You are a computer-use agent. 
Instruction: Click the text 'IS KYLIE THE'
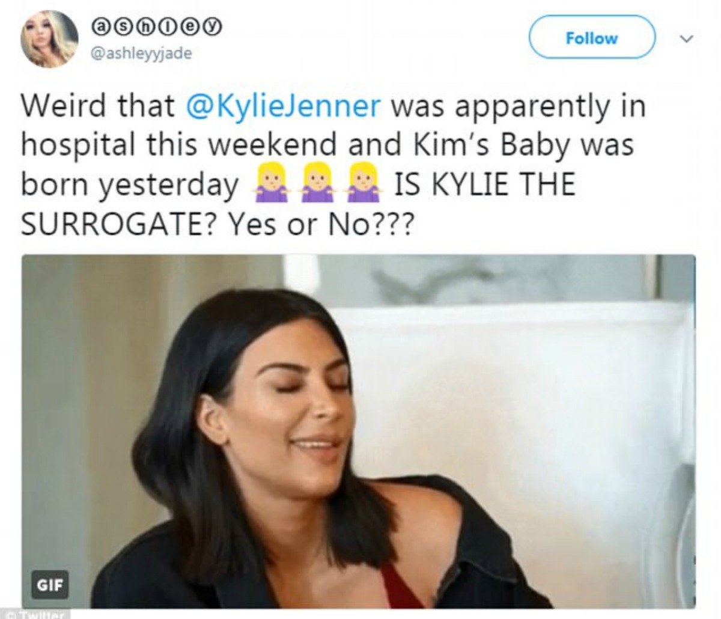(484, 184)
